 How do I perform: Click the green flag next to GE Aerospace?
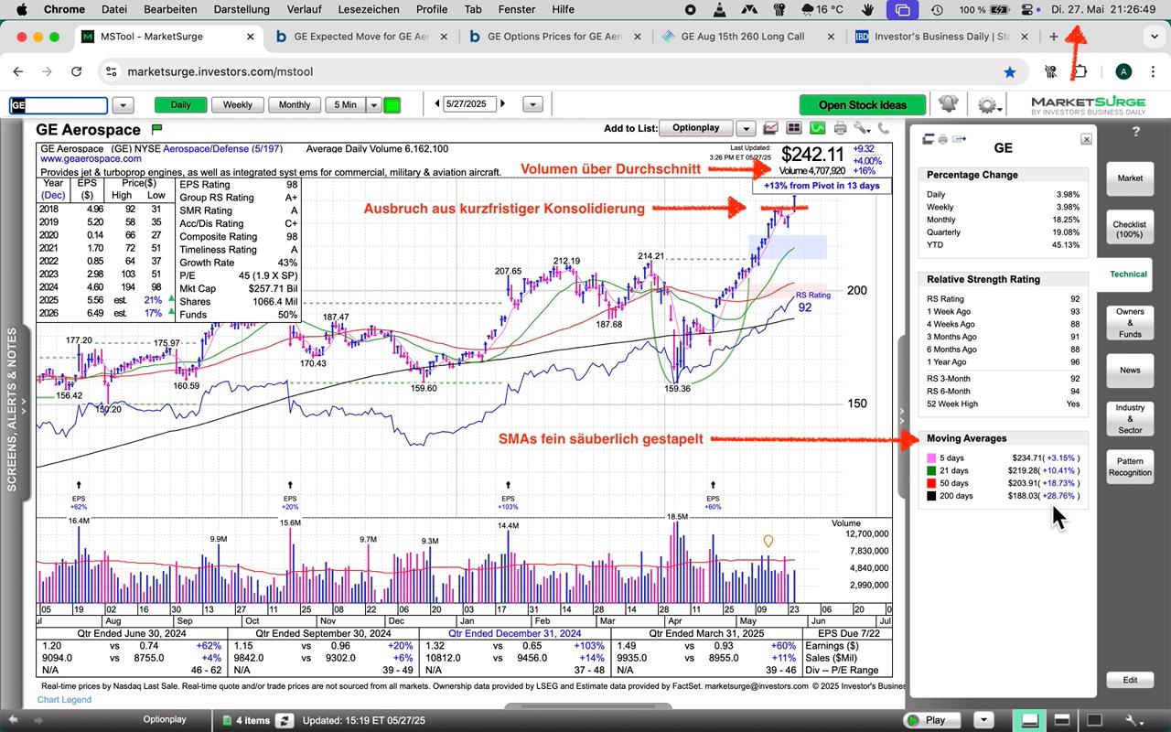(x=156, y=129)
